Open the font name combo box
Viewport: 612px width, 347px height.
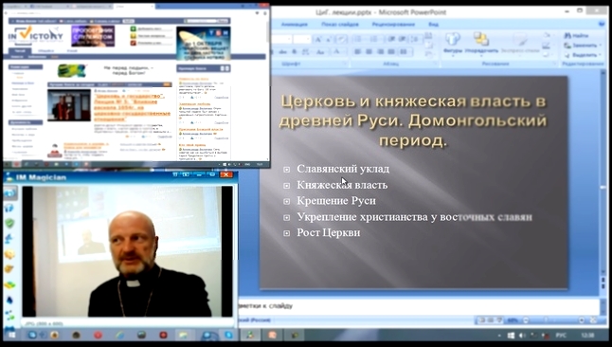pos(281,39)
